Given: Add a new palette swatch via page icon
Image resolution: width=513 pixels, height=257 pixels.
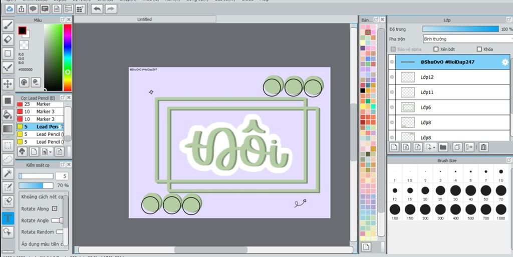Looking at the screenshot, I should point(366,247).
